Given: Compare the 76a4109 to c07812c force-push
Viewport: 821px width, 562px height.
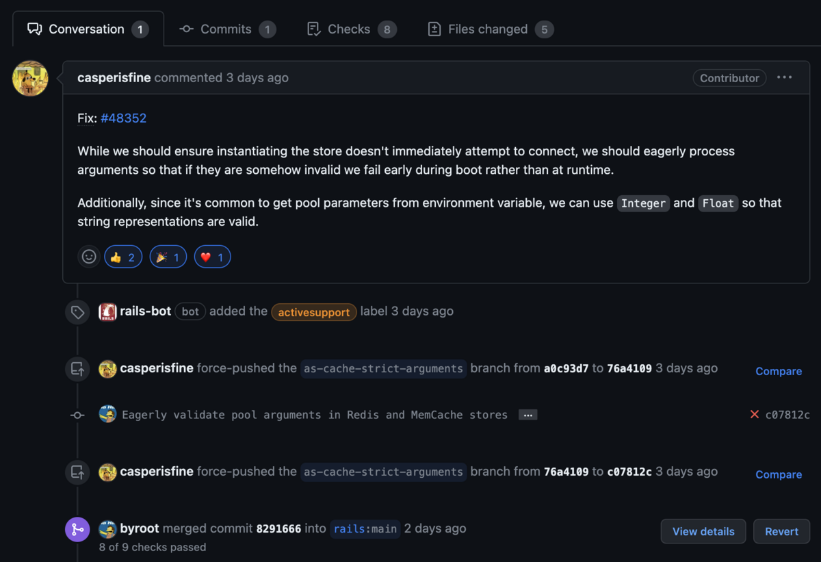Looking at the screenshot, I should [779, 474].
